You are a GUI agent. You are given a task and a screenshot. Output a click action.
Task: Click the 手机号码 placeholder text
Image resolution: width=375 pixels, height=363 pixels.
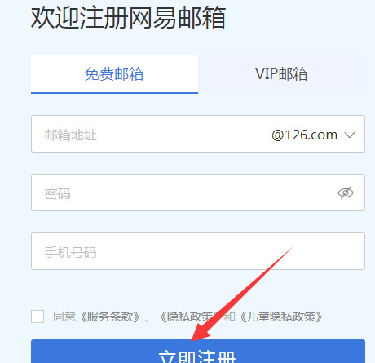[71, 253]
